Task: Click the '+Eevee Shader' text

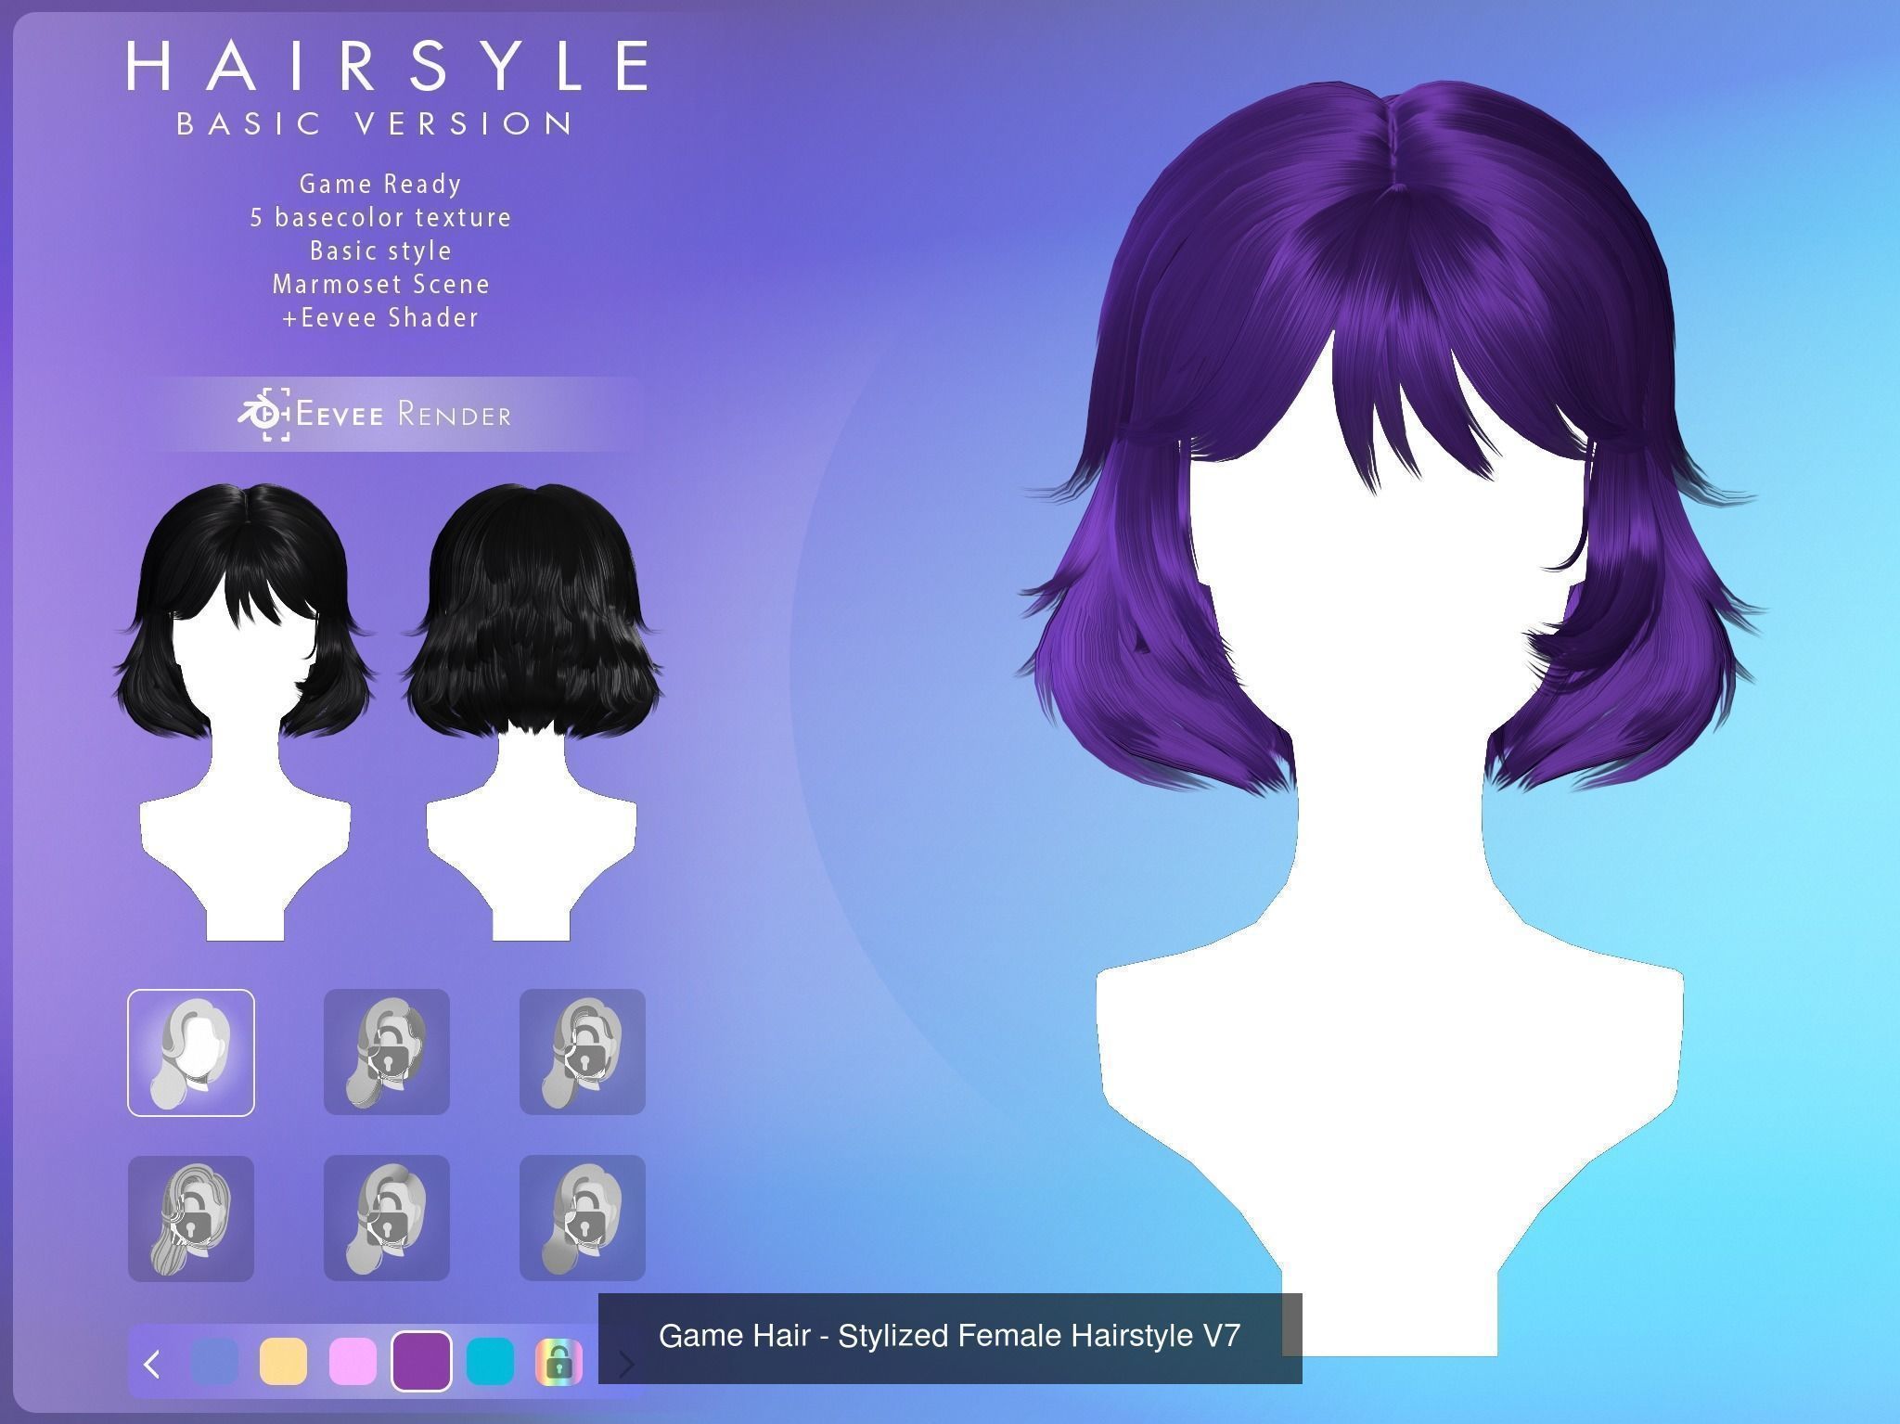Action: [380, 317]
